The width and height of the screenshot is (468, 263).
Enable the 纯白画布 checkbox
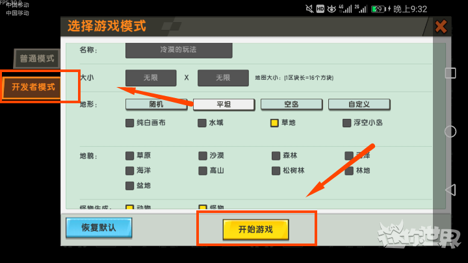point(130,122)
